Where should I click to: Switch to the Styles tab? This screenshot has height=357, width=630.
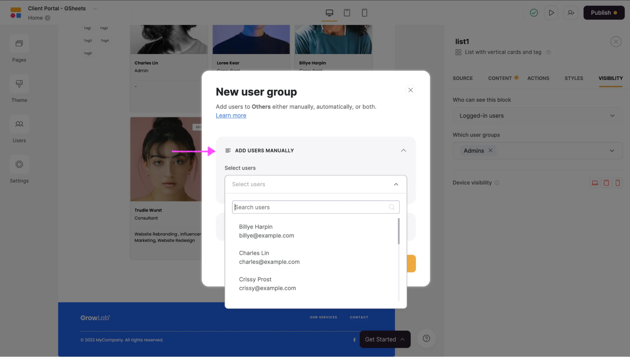574,78
